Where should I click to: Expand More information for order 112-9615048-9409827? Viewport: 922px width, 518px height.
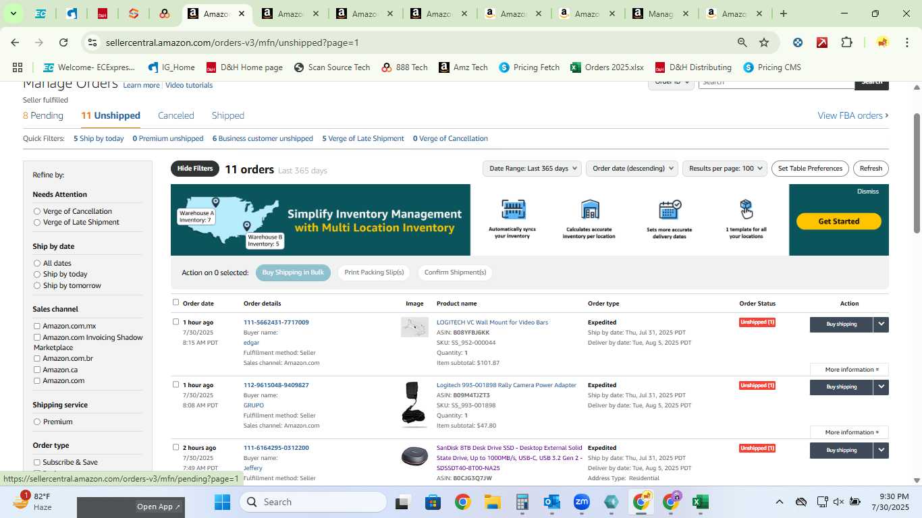point(849,432)
